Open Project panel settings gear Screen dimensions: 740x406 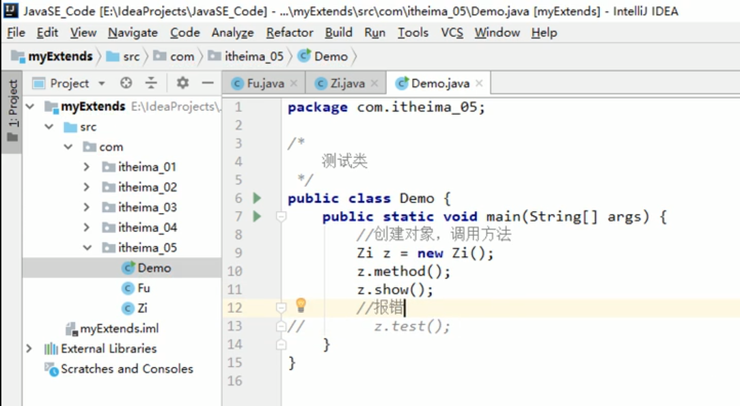(182, 83)
